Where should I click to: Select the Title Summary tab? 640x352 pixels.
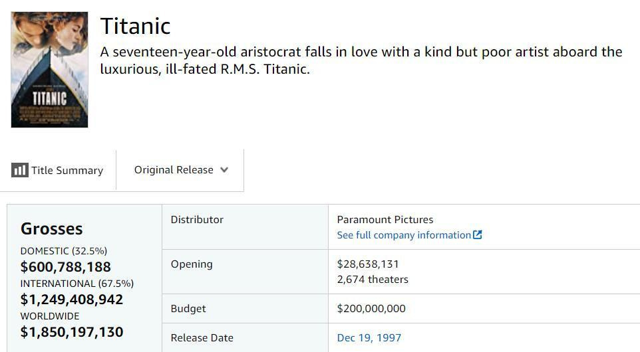tap(58, 170)
